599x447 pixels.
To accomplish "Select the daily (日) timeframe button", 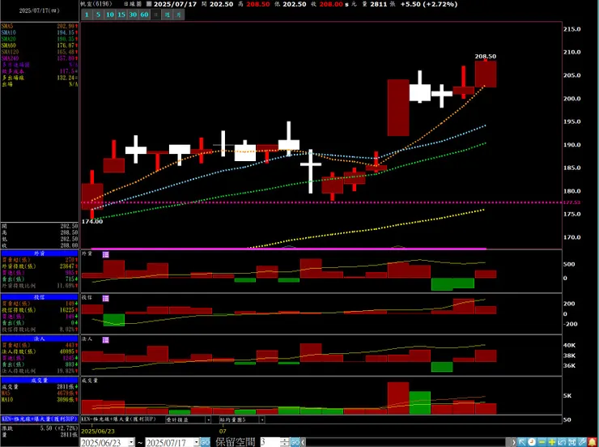I will 156,15.
